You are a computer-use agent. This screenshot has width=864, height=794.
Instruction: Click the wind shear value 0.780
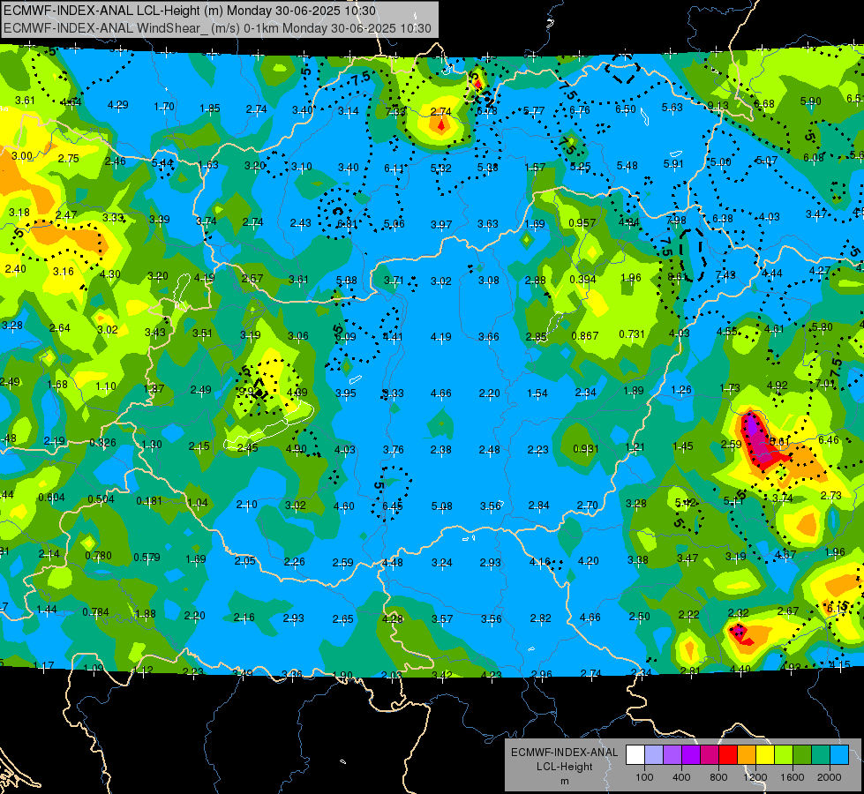pos(98,556)
